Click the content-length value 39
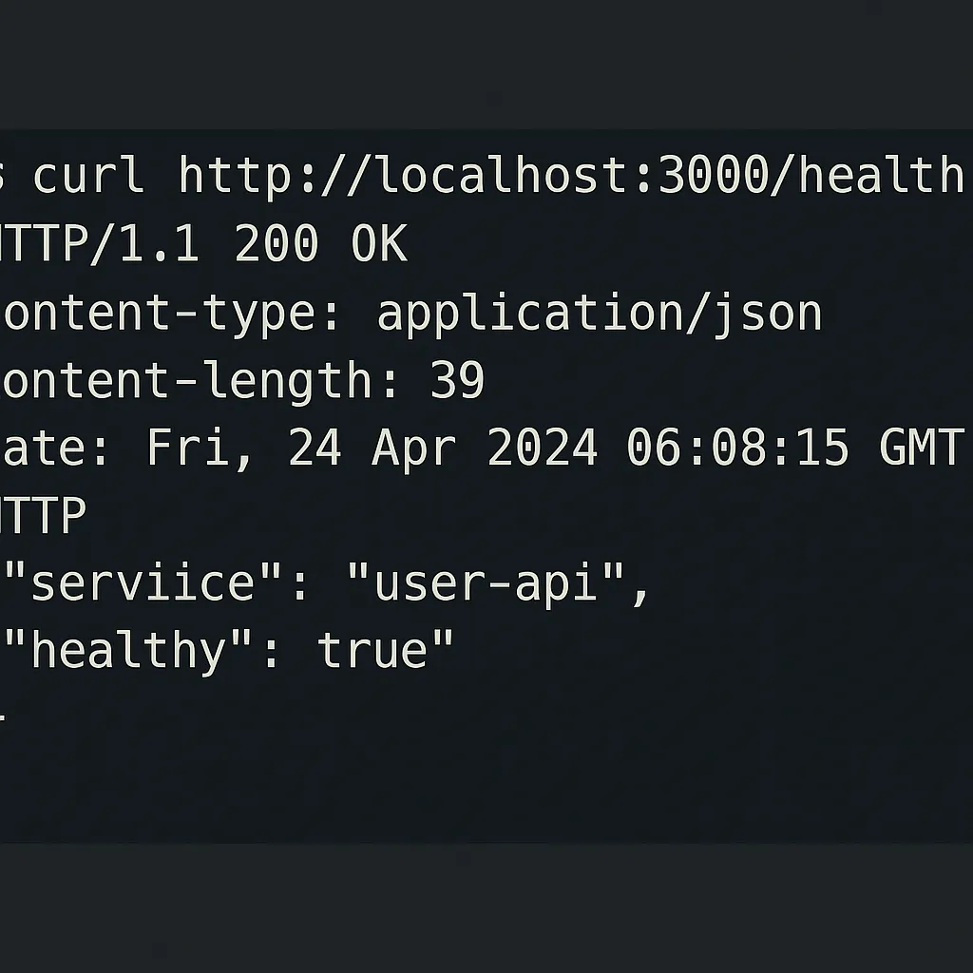The image size is (973, 973). point(457,380)
